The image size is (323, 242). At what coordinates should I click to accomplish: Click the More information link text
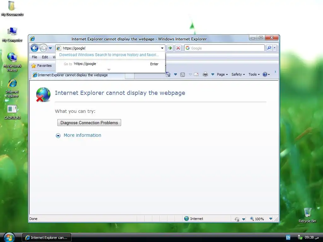click(x=82, y=135)
